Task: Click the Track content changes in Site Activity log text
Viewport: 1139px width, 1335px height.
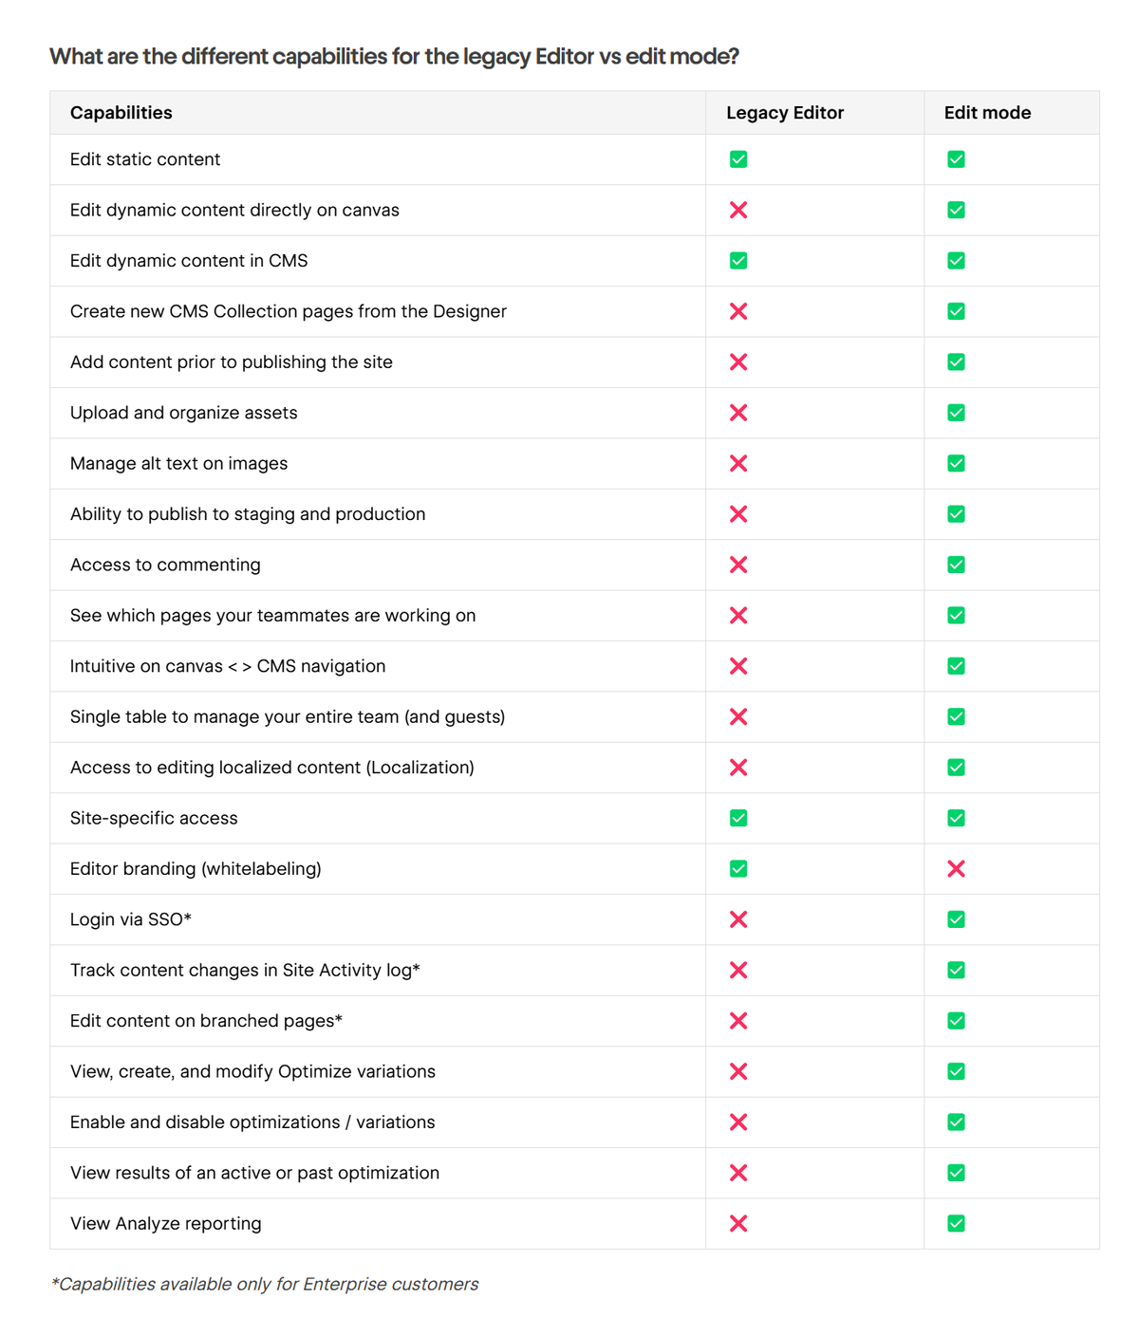Action: pyautogui.click(x=245, y=970)
